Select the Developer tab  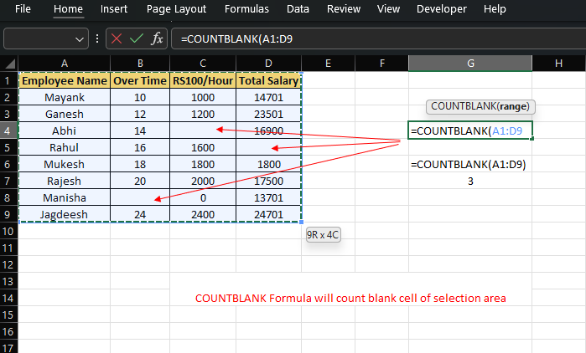pos(441,9)
